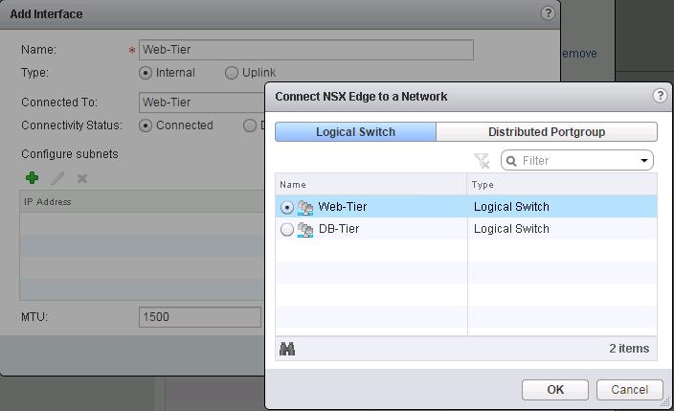The width and height of the screenshot is (674, 411).
Task: Click the Web-Tier logical switch icon
Action: [x=305, y=208]
